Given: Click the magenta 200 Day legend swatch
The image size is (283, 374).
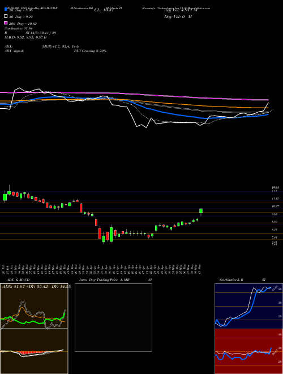Looking at the screenshot, I should (x=6, y=23).
